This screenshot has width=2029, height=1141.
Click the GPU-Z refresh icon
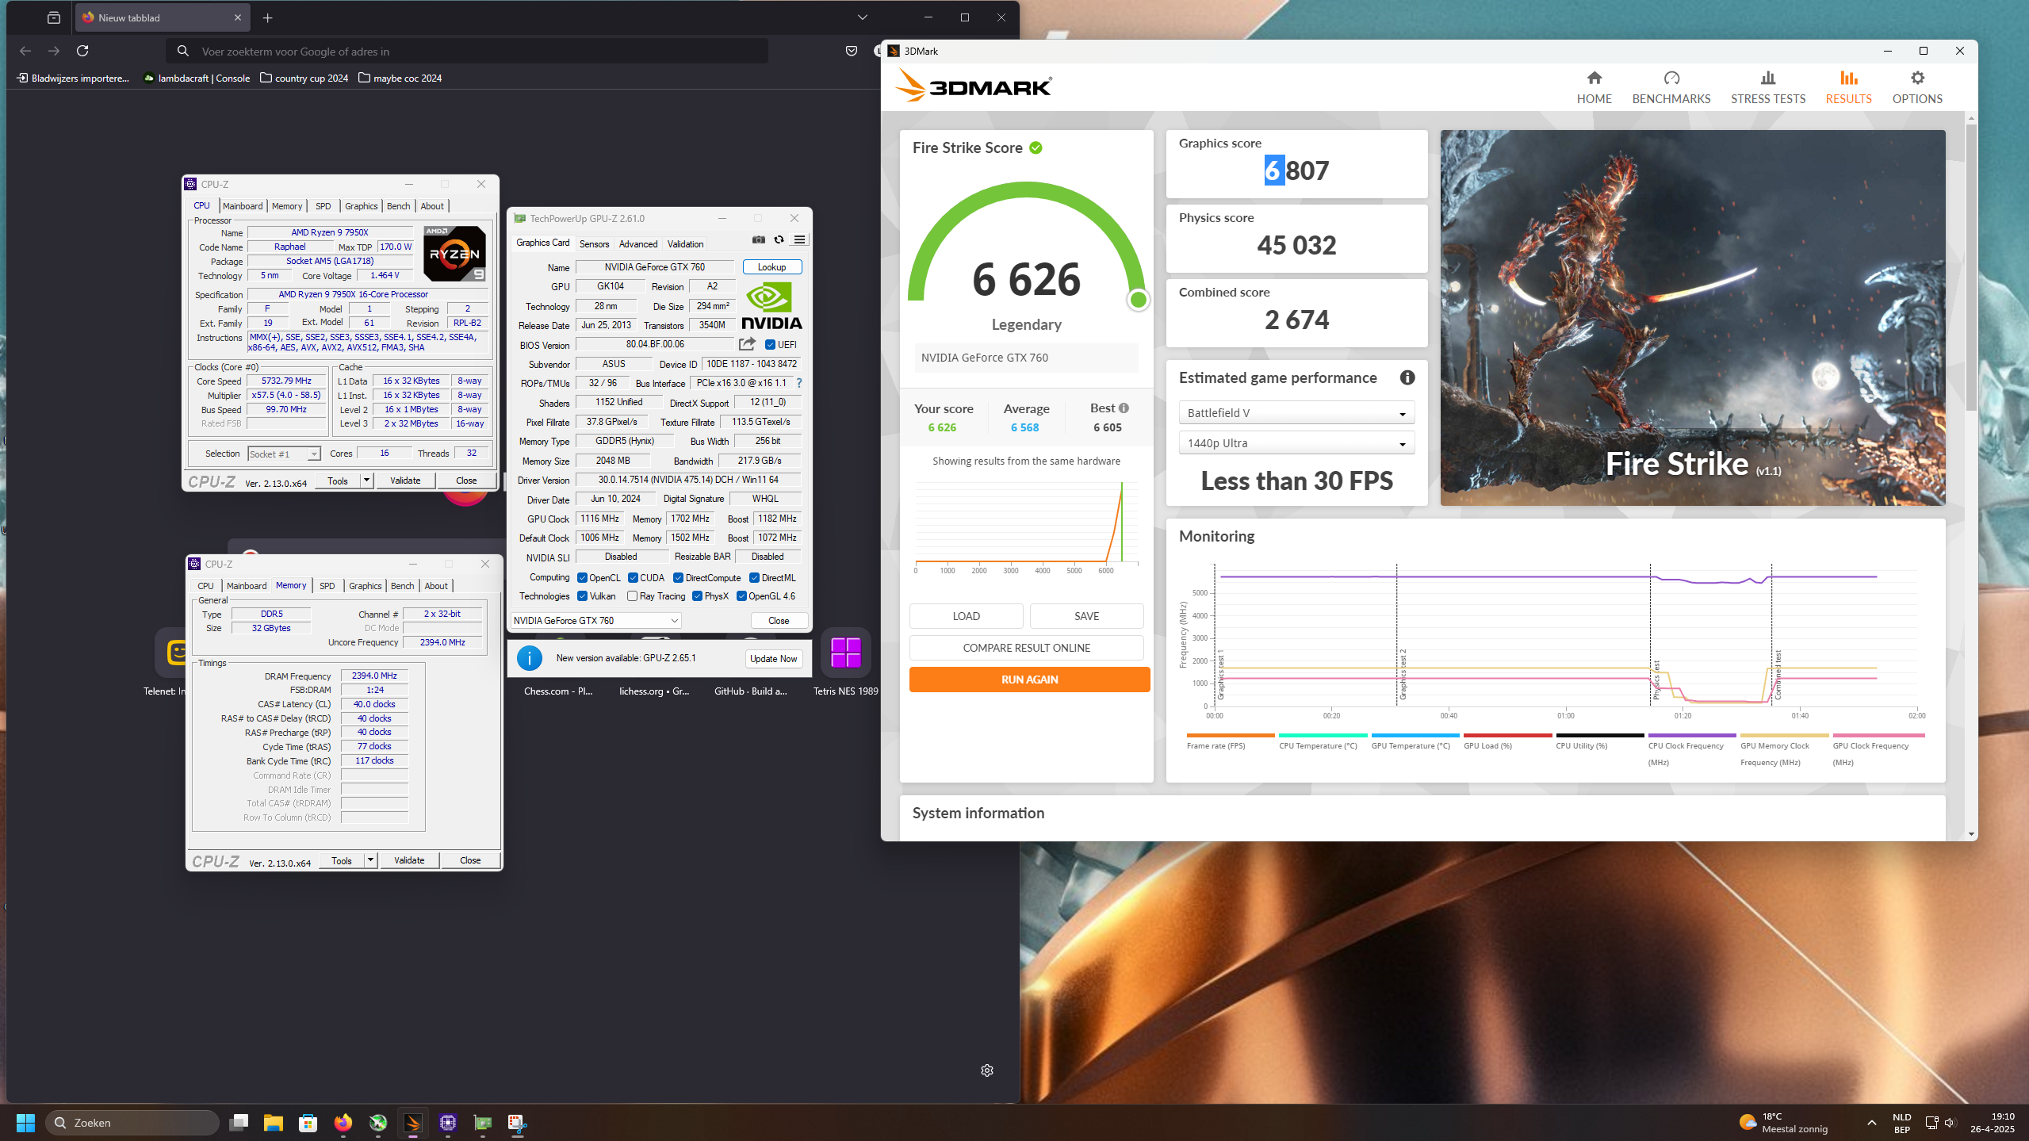point(779,239)
